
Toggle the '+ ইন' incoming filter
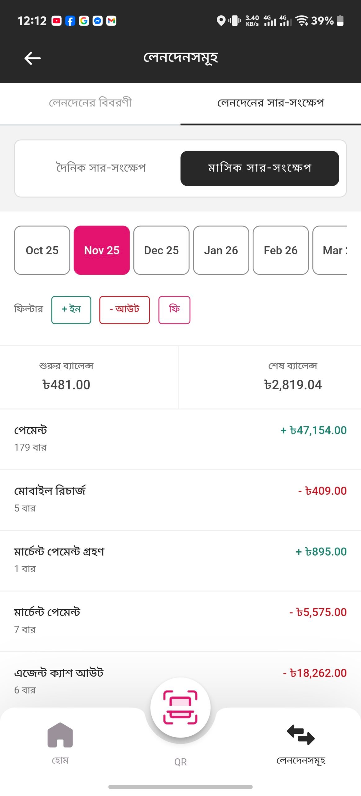pyautogui.click(x=71, y=310)
